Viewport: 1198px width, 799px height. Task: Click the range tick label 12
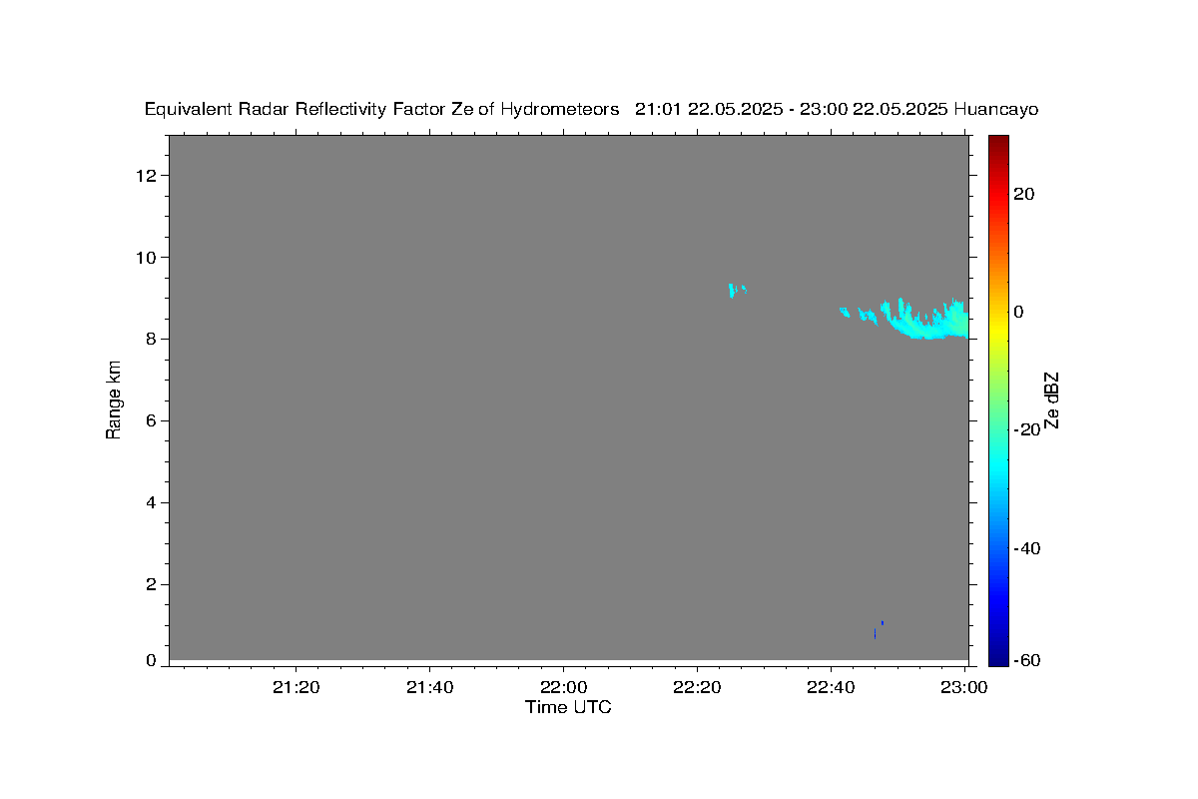[149, 176]
